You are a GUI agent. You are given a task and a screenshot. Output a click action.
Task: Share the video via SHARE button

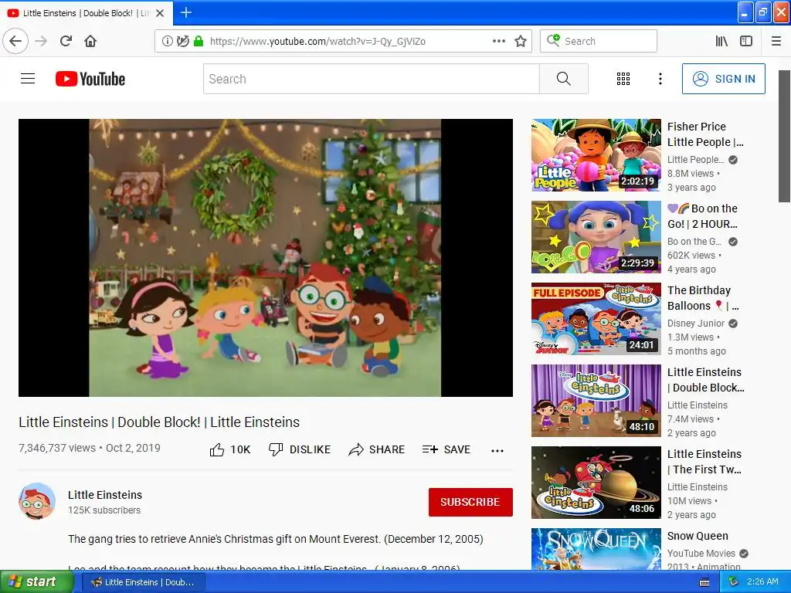[376, 449]
